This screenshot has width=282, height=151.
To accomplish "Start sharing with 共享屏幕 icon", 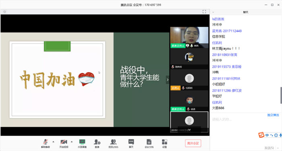I will coord(82,143).
